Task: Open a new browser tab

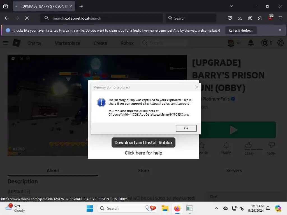Action: tap(81, 6)
